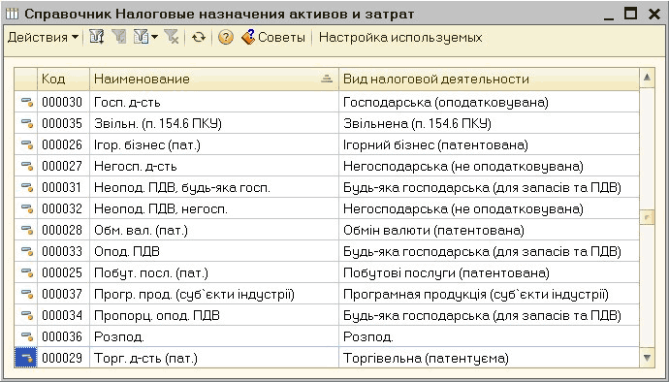Select Прогр. прод. (суб`єкти індустрії) cell
The image size is (669, 382).
pyautogui.click(x=214, y=294)
